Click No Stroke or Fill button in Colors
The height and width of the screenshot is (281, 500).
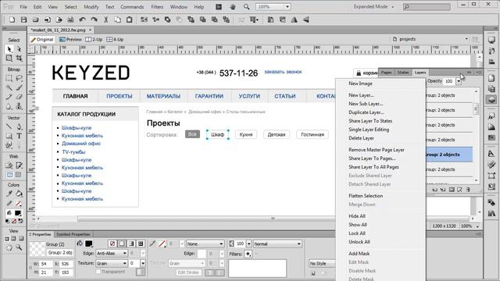click(x=14, y=221)
